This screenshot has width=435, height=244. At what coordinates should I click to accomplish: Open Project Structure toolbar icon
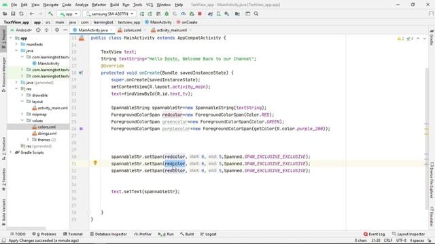pyautogui.click(x=237, y=14)
